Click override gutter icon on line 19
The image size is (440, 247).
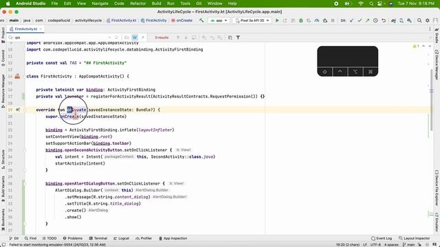click(x=17, y=110)
